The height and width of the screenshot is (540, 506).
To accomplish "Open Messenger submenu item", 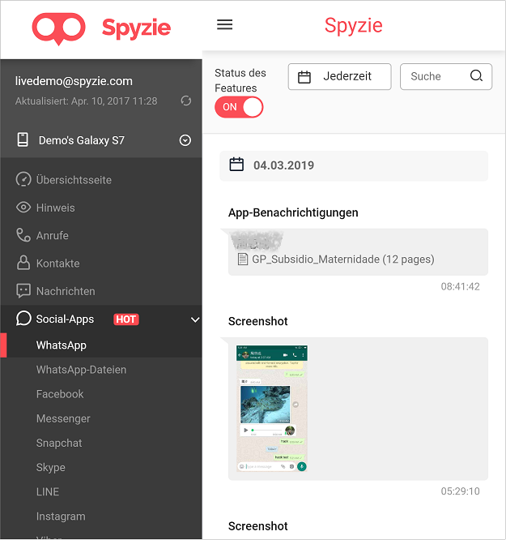I will click(x=63, y=418).
